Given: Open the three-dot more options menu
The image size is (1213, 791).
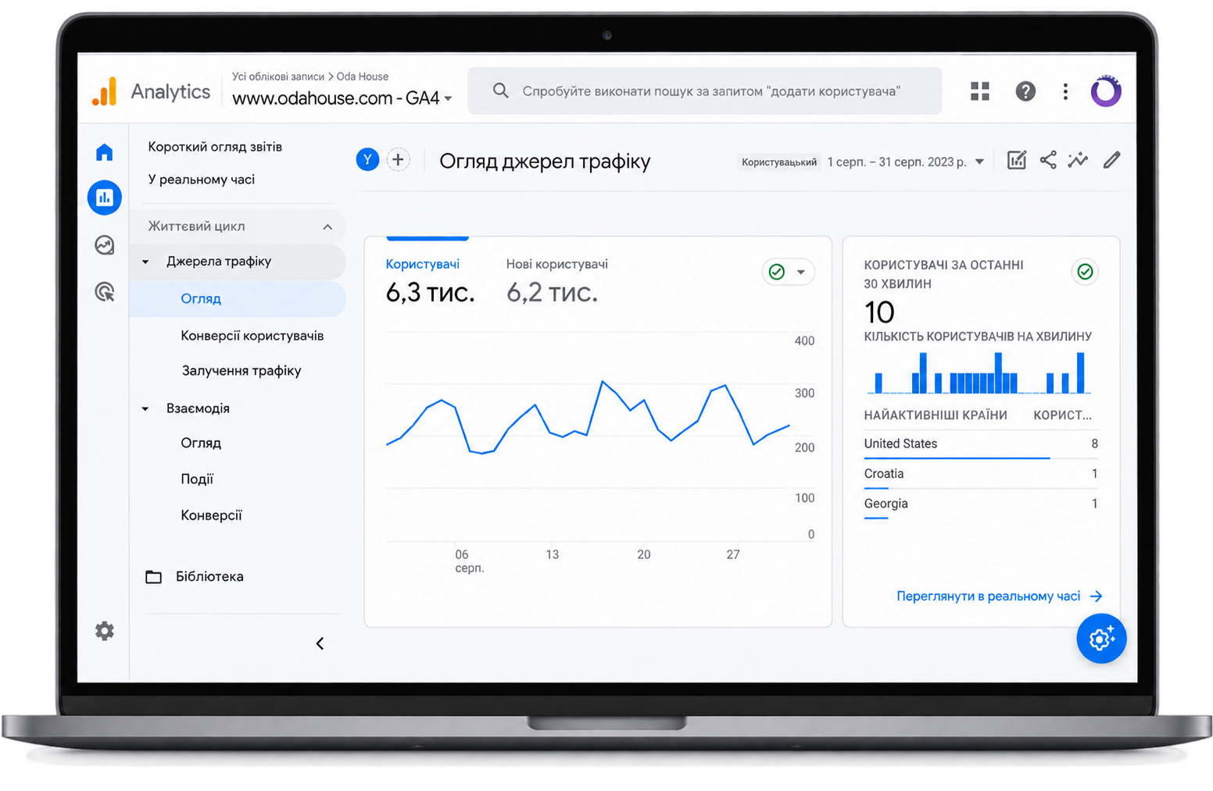Looking at the screenshot, I should coord(1065,91).
